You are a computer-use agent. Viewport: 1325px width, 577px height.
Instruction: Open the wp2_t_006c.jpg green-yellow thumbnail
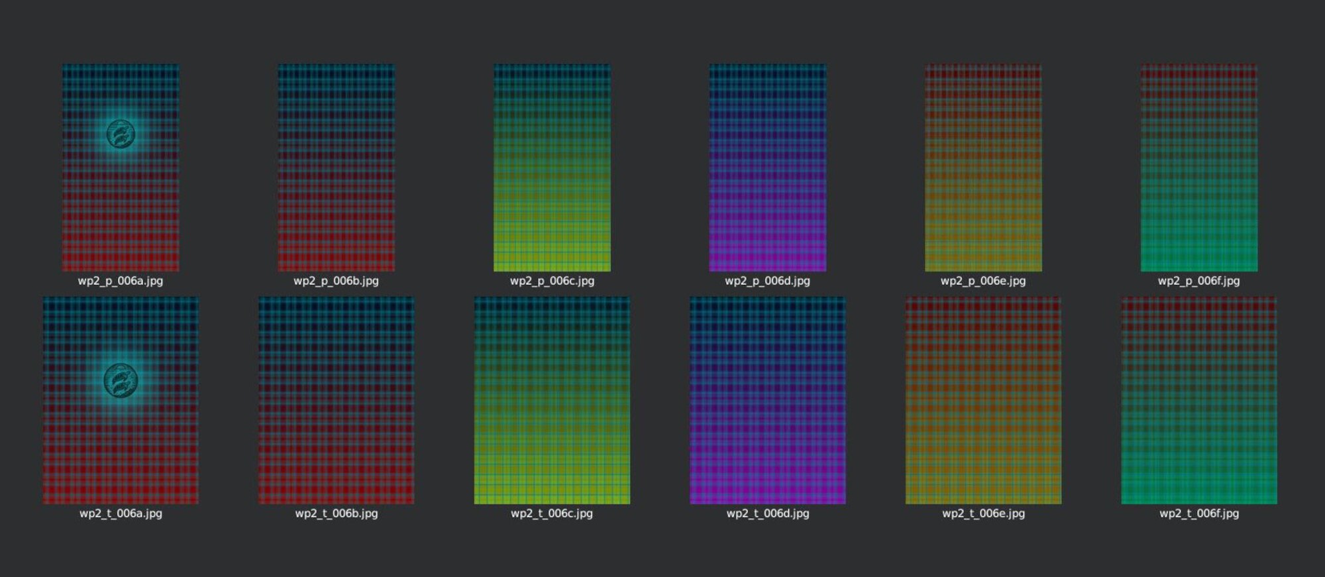pos(552,400)
